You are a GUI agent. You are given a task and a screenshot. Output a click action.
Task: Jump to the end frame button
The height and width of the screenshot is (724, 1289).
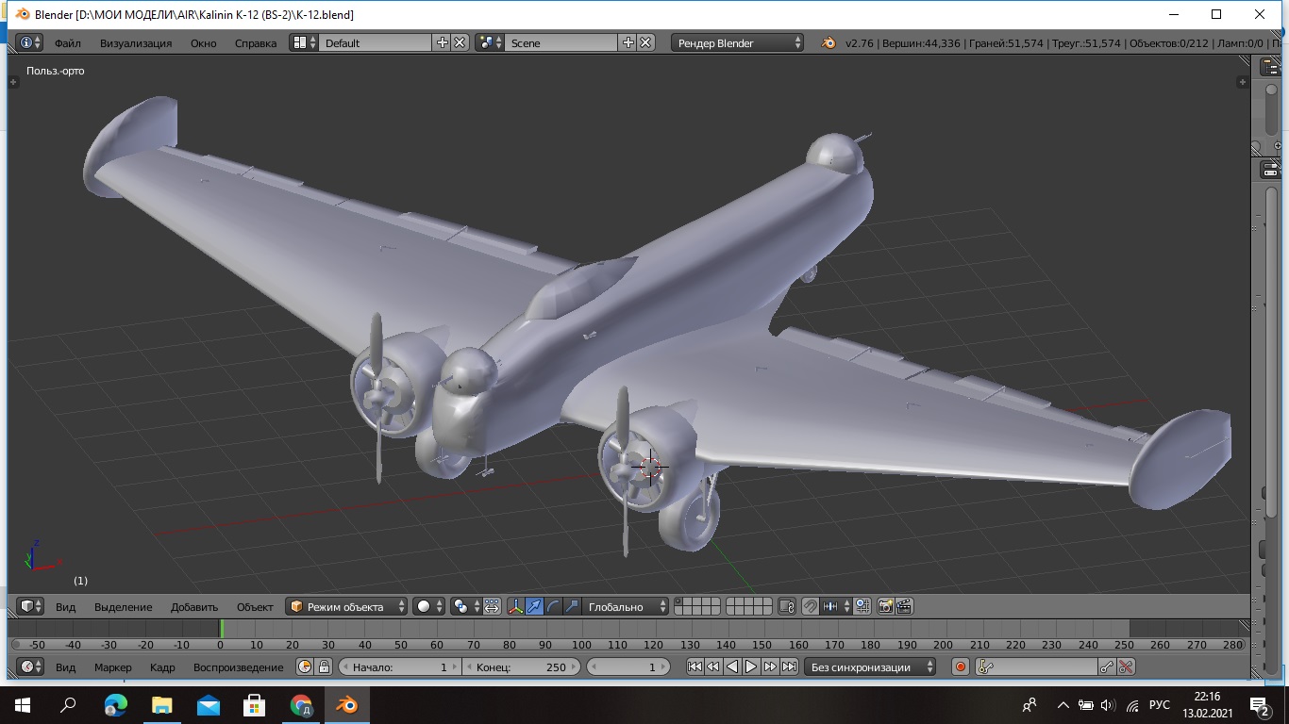(789, 666)
